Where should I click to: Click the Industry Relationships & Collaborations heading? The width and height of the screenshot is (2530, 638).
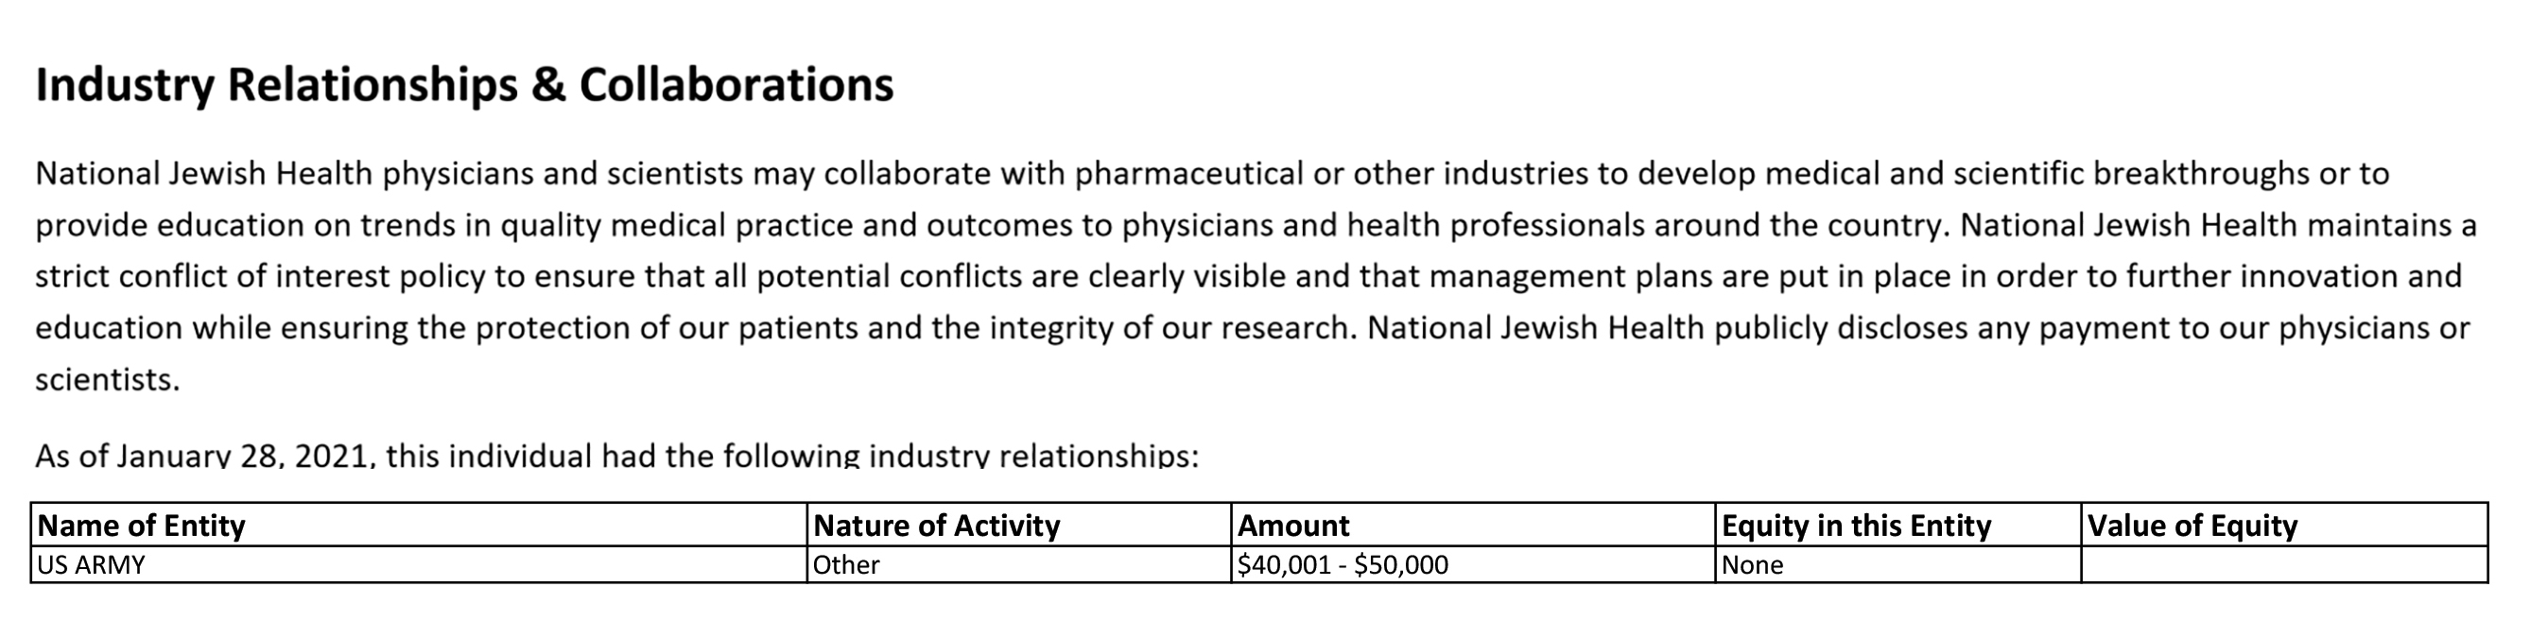(x=464, y=85)
